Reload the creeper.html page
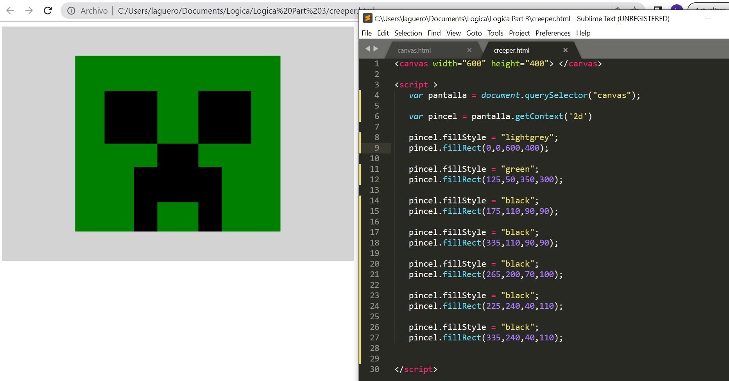The height and width of the screenshot is (381, 729). point(48,11)
